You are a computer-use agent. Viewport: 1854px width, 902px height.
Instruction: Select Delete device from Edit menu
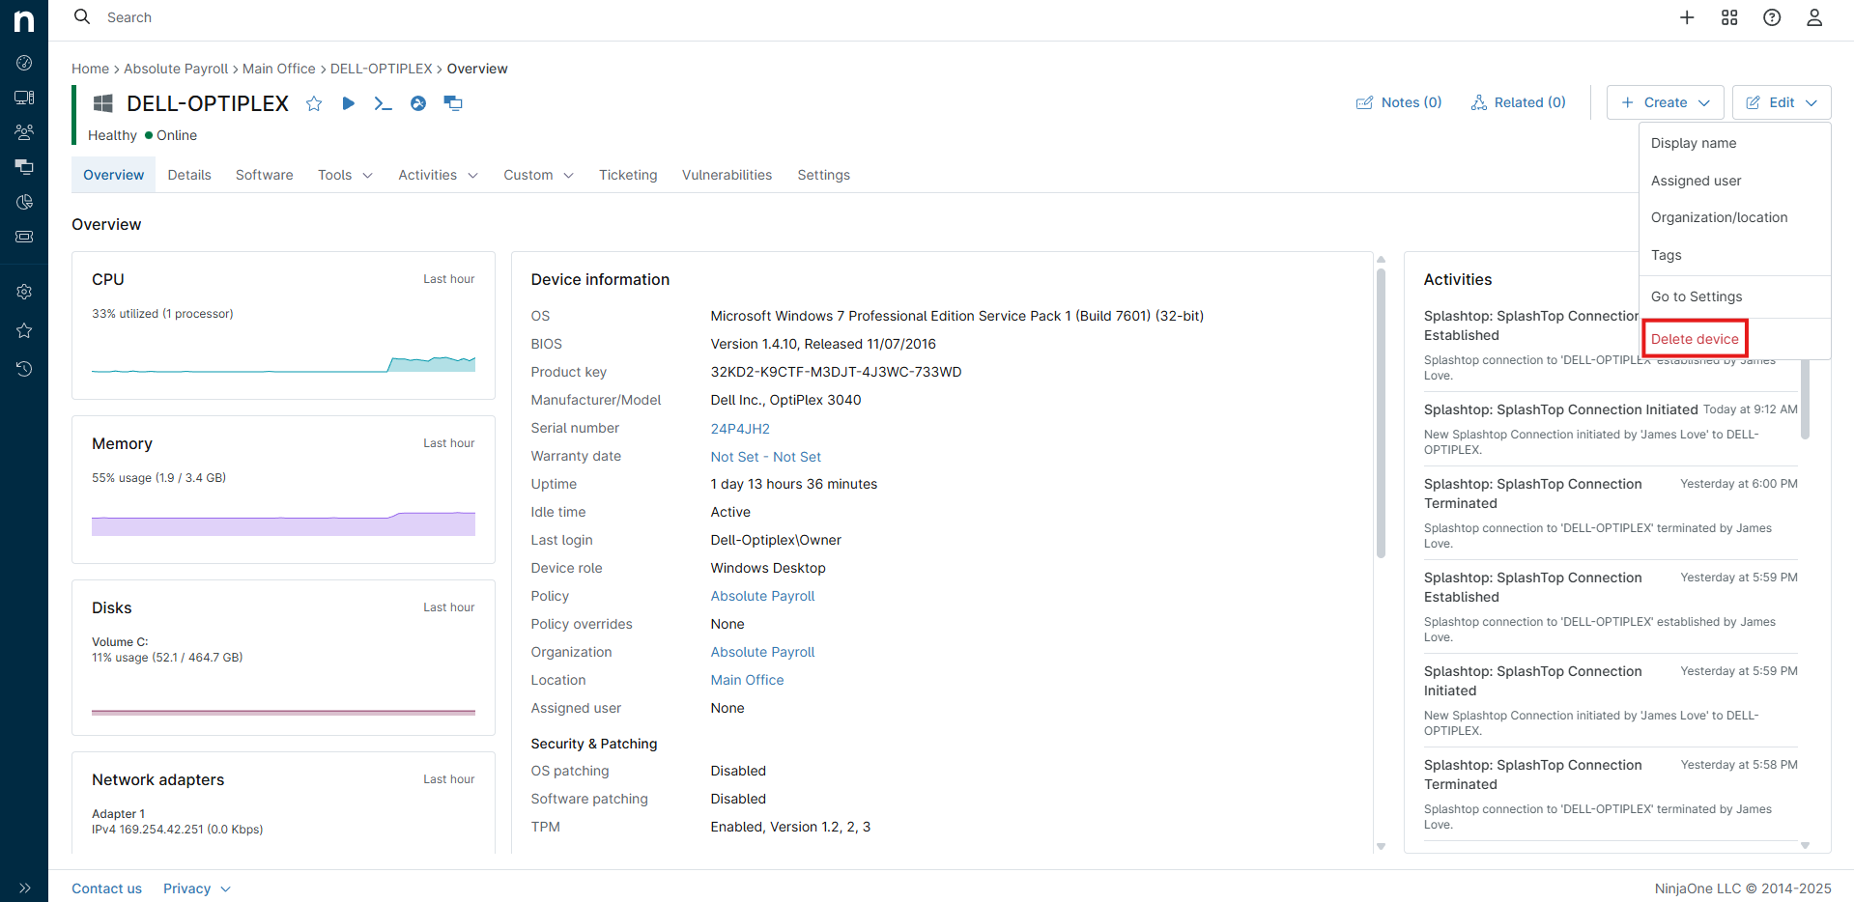(x=1695, y=339)
